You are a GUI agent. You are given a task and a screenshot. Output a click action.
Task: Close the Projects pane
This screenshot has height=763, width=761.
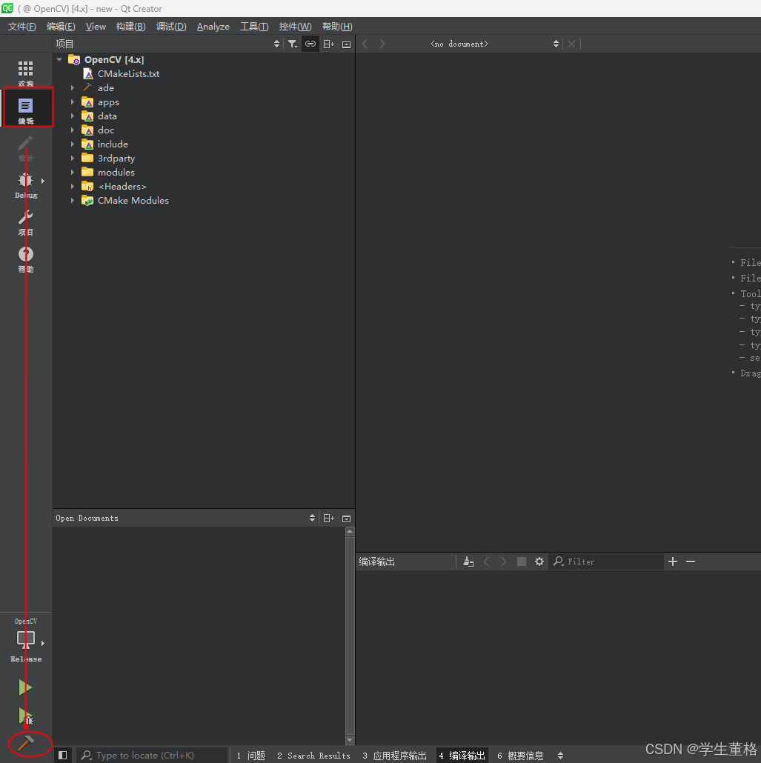pyautogui.click(x=346, y=44)
